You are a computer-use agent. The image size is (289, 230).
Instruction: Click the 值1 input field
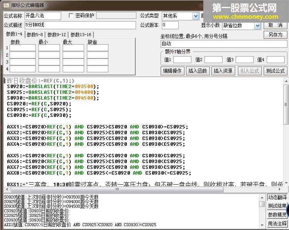pos(182,60)
